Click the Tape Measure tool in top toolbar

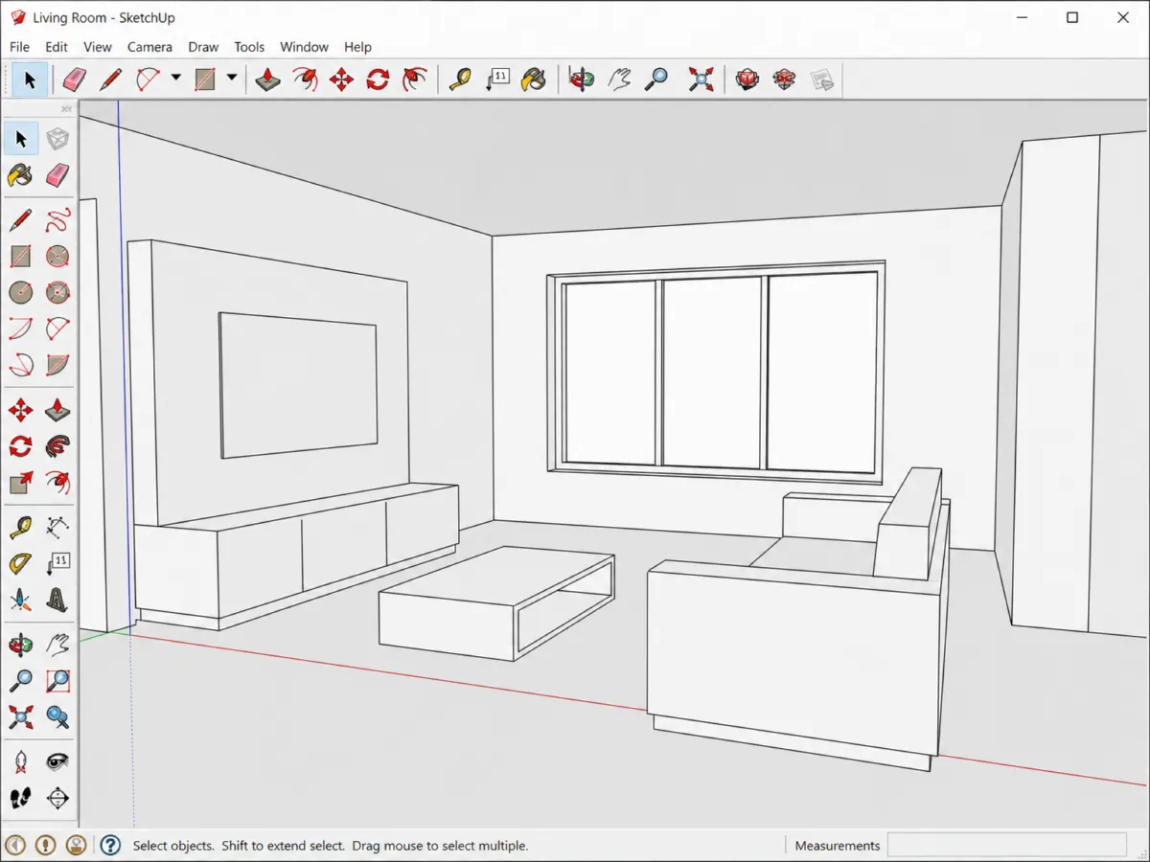pyautogui.click(x=461, y=79)
